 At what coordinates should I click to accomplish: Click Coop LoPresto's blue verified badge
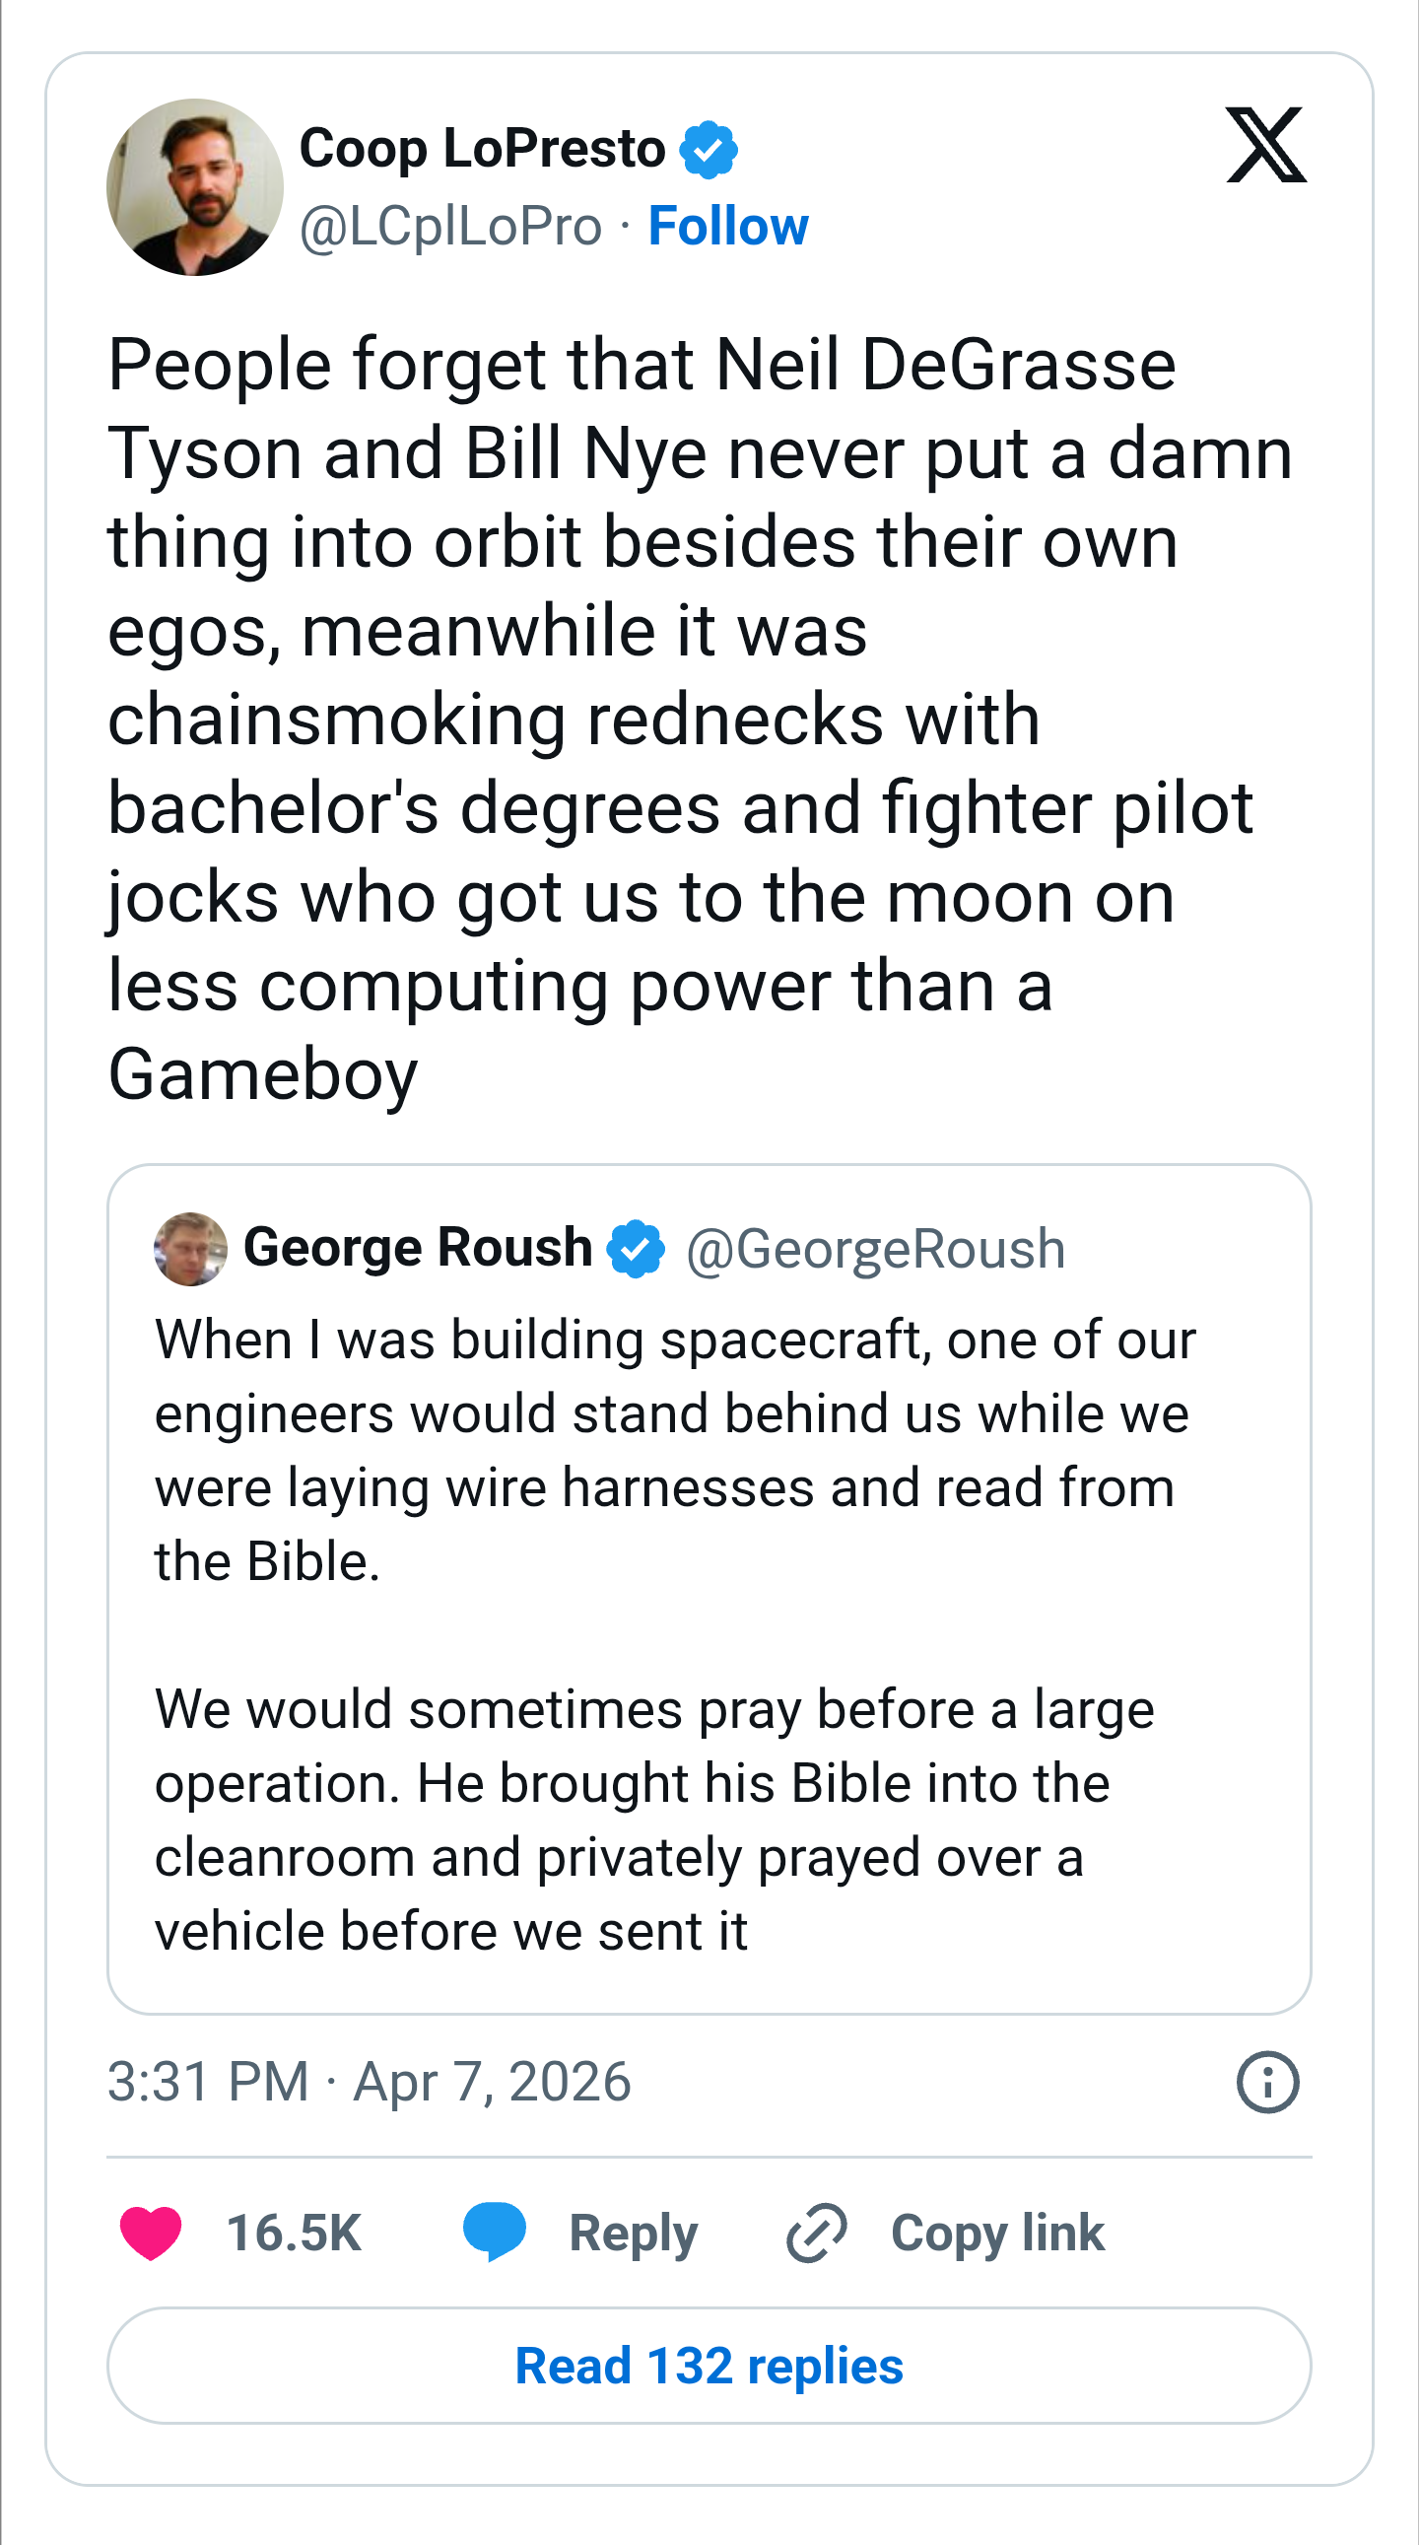pyautogui.click(x=709, y=149)
